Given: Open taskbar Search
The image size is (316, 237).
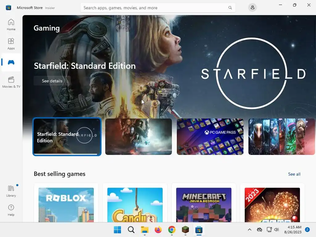Looking at the screenshot, I should [x=131, y=230].
